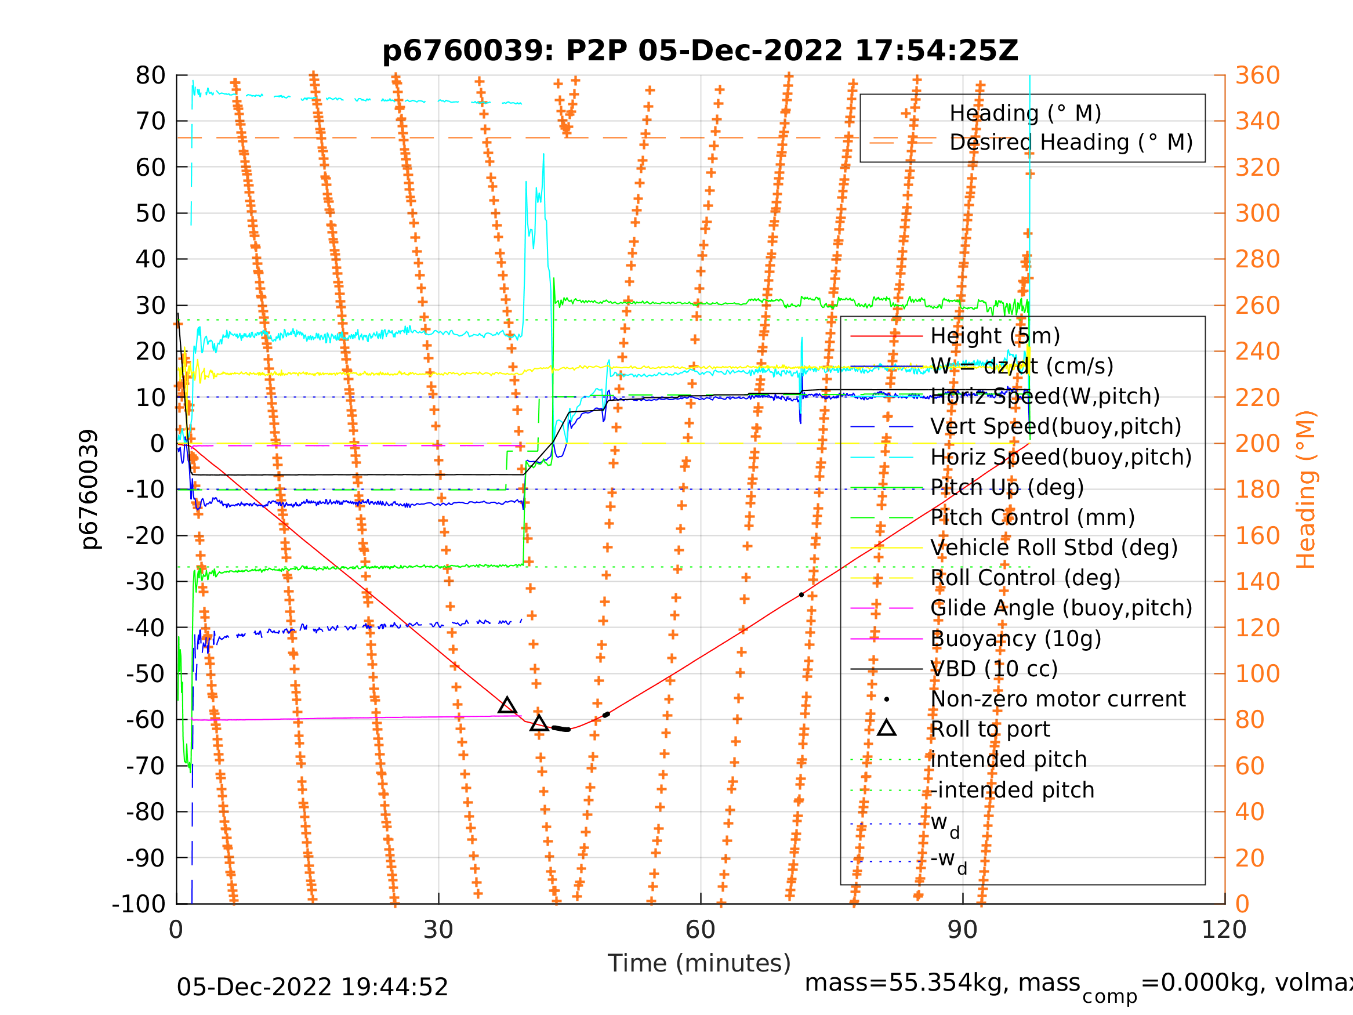
Task: Select the 'Horiz Speed(buoy,pitch)' legend entry
Action: pyautogui.click(x=1061, y=457)
